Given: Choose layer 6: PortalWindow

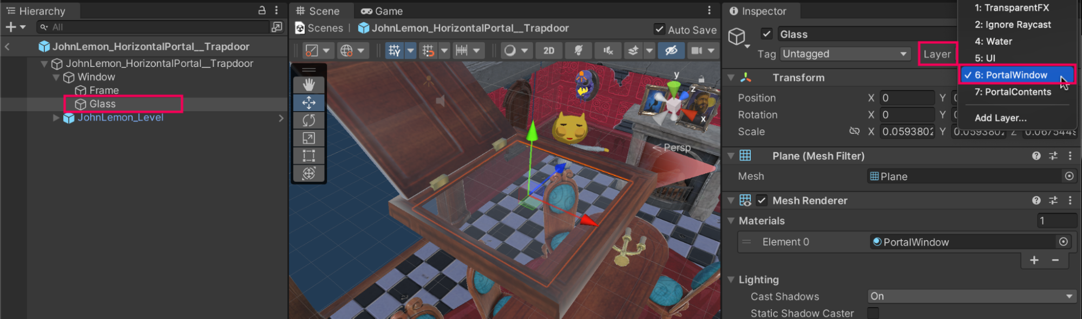Looking at the screenshot, I should pyautogui.click(x=1017, y=75).
